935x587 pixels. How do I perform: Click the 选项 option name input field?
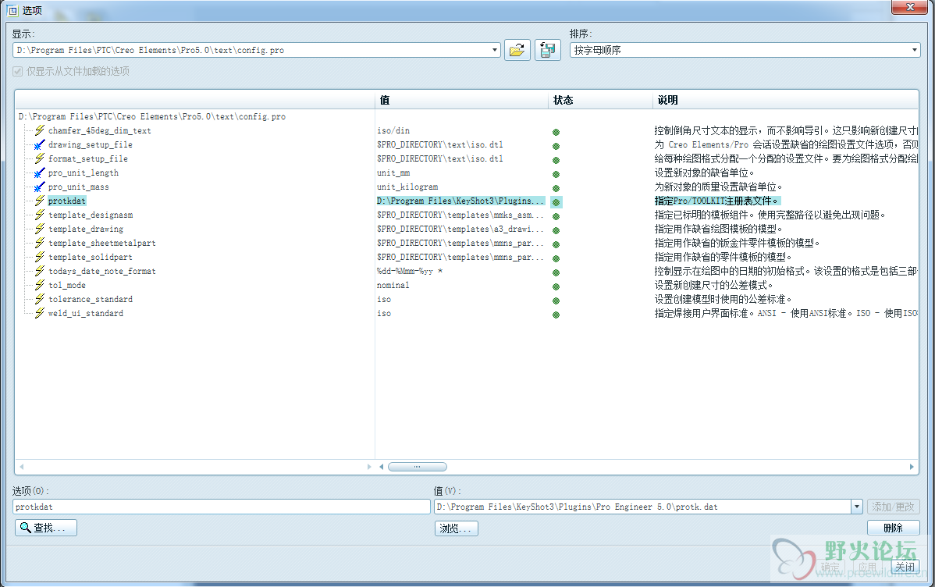pyautogui.click(x=221, y=507)
